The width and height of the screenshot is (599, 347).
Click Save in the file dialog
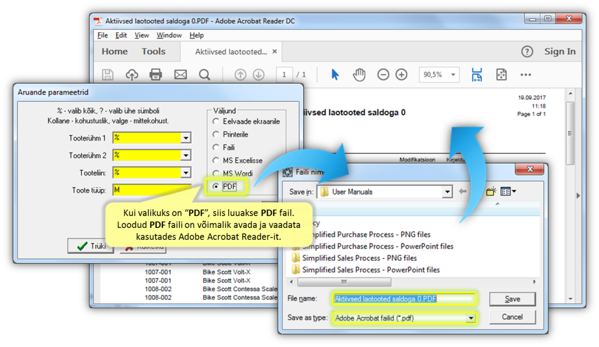tap(512, 299)
